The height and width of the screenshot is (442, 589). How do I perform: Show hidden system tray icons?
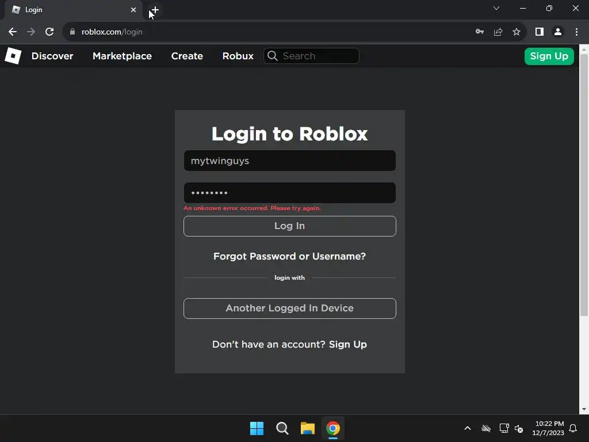468,428
